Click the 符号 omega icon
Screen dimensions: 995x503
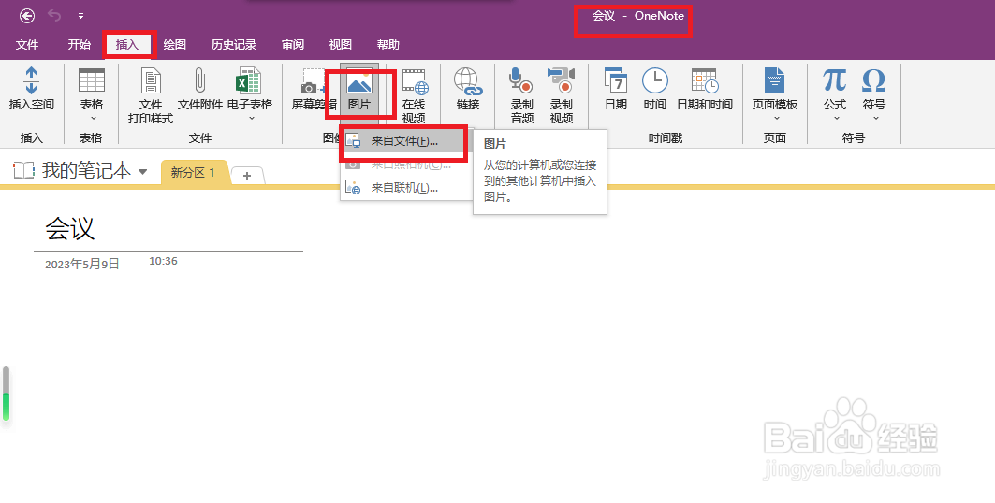click(874, 80)
